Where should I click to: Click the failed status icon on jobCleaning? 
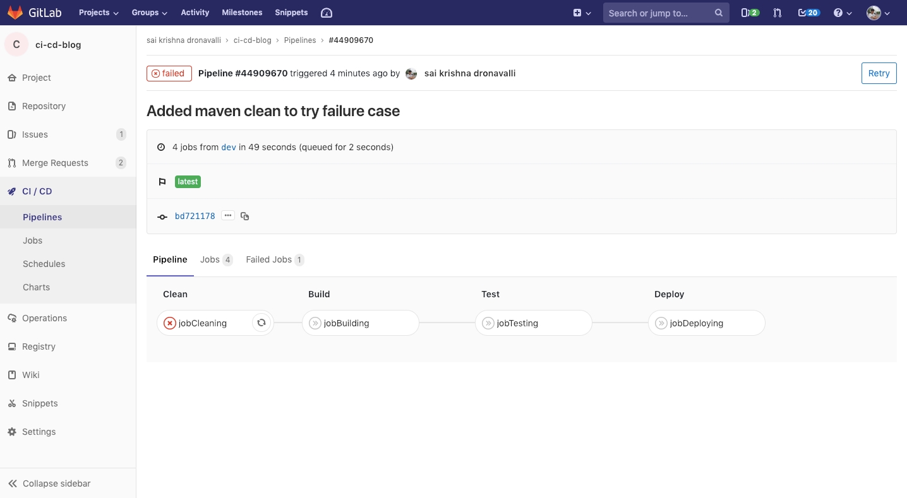tap(169, 323)
